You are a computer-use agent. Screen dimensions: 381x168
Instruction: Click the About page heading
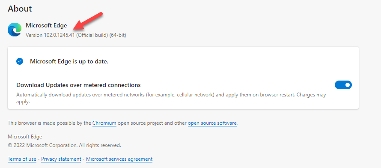point(20,9)
